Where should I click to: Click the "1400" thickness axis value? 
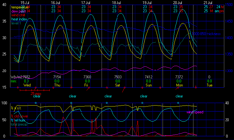click(x=229, y=38)
